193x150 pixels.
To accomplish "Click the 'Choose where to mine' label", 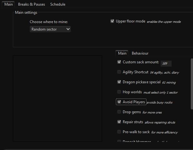I will point(49,22).
